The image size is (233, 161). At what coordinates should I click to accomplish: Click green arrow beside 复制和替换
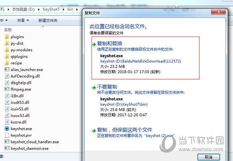point(94,45)
